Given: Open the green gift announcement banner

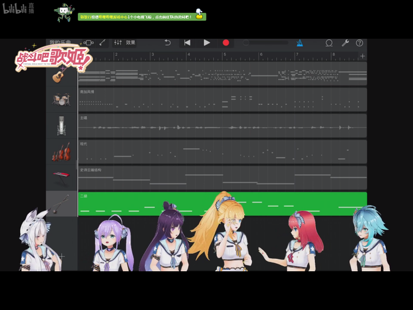Looking at the screenshot, I should coord(142,17).
